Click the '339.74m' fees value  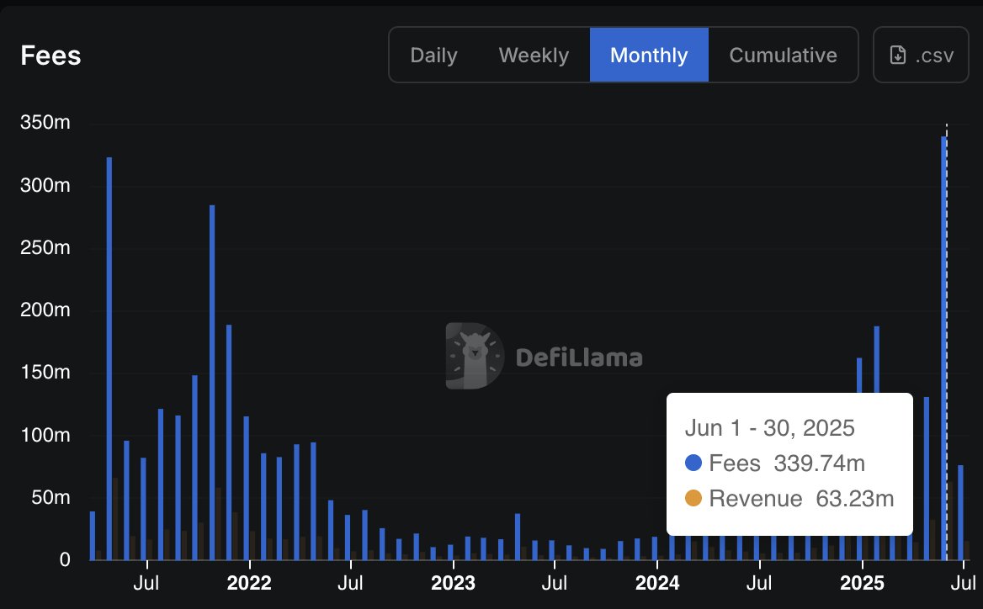pyautogui.click(x=820, y=463)
